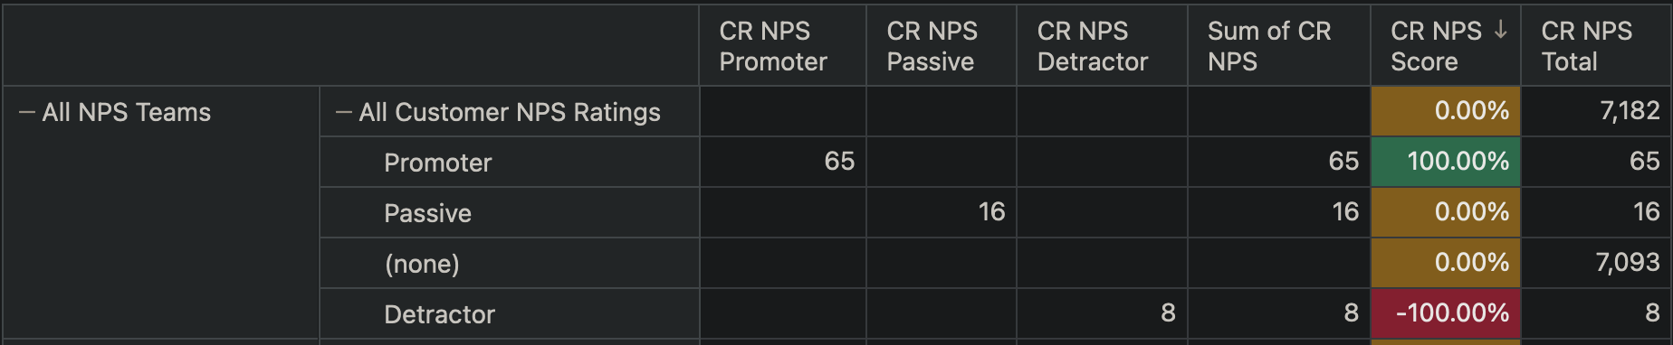Click the CR NPS Total column header
The height and width of the screenshot is (345, 1673).
pos(1596,46)
